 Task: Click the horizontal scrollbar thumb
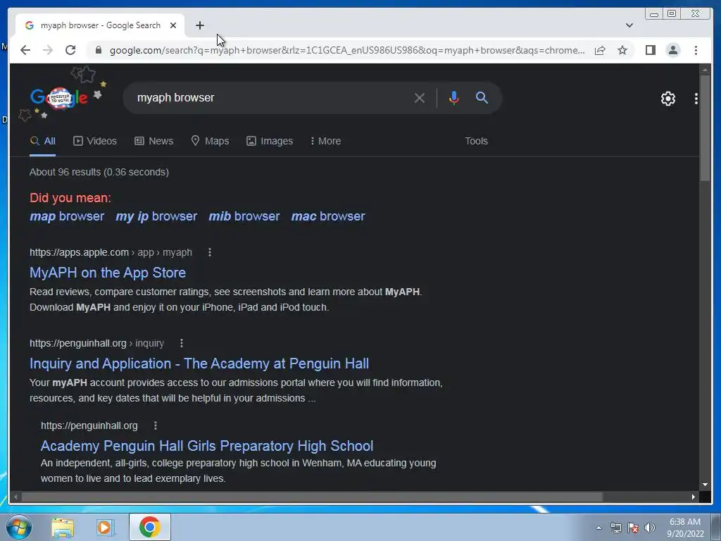pos(312,497)
